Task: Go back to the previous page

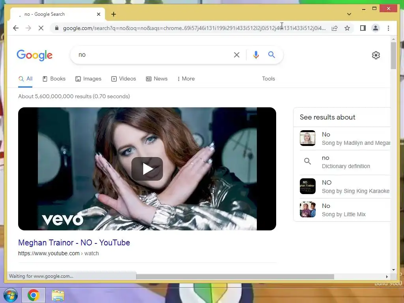Action: (x=16, y=28)
